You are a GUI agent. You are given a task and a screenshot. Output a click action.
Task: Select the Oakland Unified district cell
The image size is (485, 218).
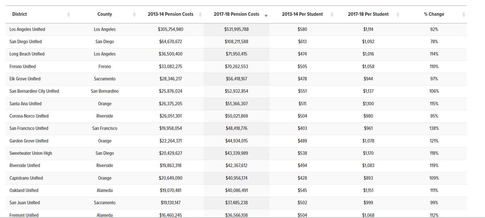coord(24,191)
